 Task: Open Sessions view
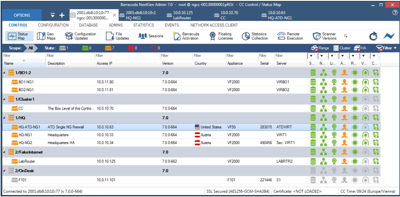pyautogui.click(x=151, y=36)
